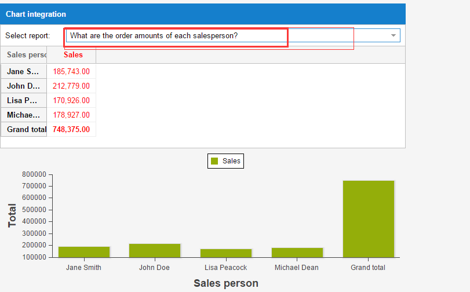Click the report selection combo box text
The image size is (470, 292).
154,36
